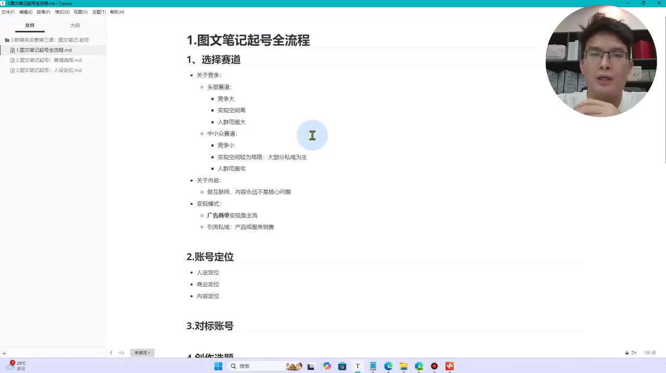Click the heading 1、选择赛道
This screenshot has height=373, width=666.
coord(213,60)
